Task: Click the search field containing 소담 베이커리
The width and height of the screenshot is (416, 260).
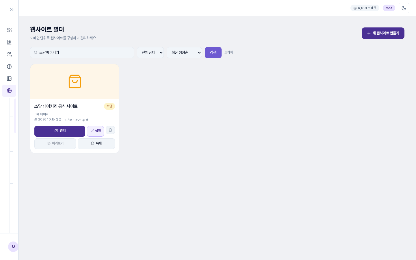Action: coord(82,53)
